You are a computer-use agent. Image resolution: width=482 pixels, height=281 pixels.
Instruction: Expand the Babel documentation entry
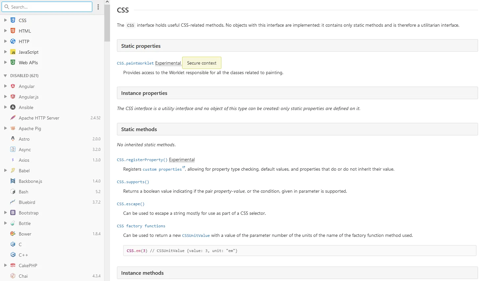[5, 171]
